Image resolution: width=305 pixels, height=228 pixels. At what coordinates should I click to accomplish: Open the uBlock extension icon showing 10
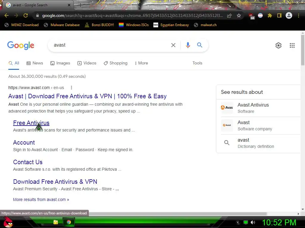(251, 16)
